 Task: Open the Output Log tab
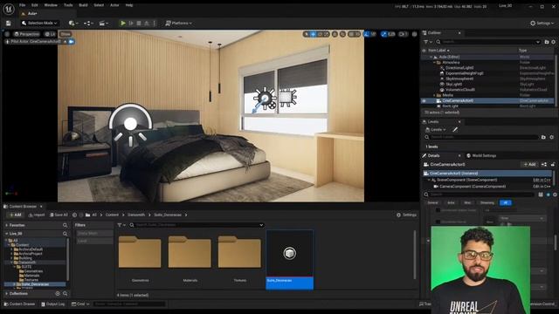(52, 304)
